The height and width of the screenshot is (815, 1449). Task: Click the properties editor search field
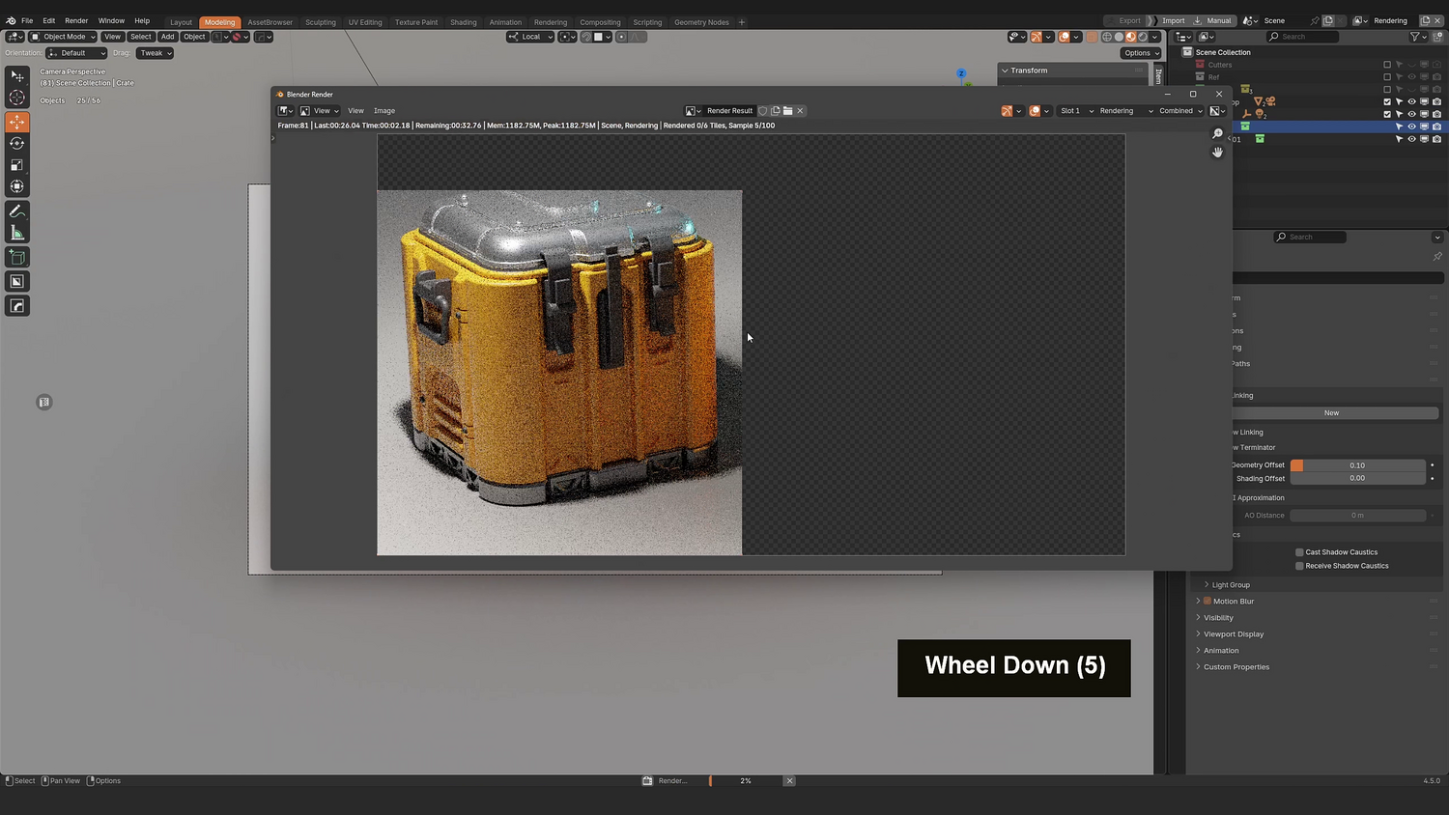[1310, 237]
